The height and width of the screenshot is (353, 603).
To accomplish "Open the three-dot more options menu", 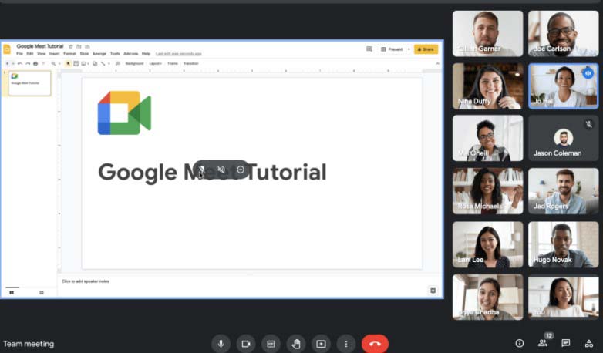I will click(x=346, y=344).
